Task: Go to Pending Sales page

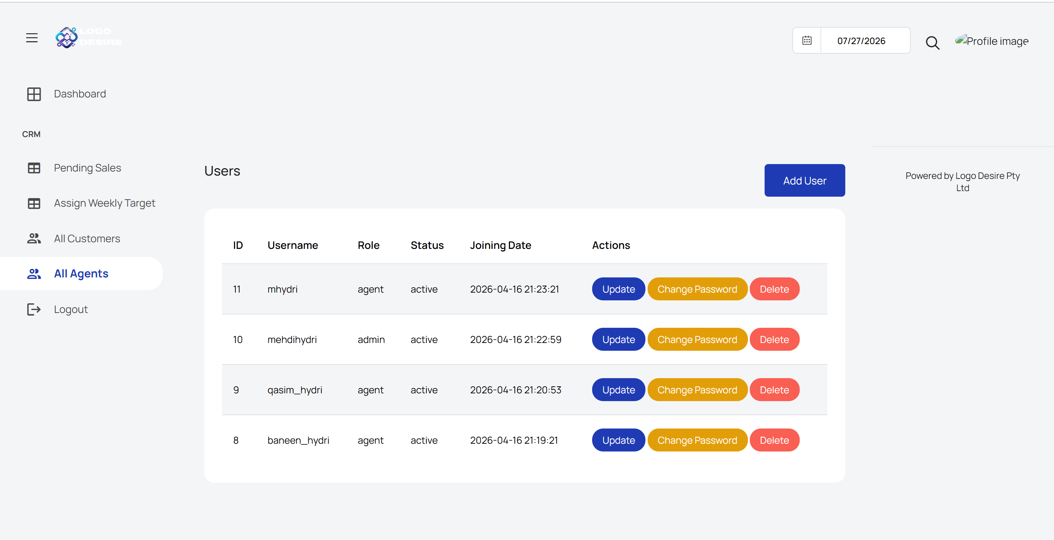Action: click(88, 168)
